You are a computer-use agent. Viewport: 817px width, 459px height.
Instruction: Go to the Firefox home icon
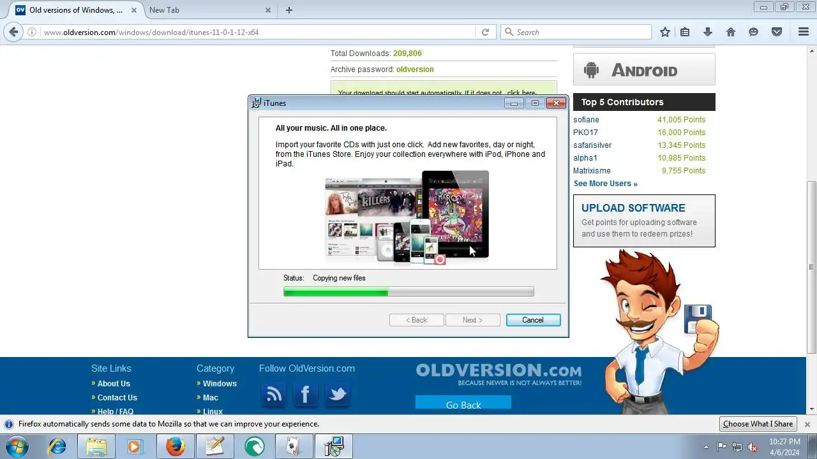(x=731, y=32)
